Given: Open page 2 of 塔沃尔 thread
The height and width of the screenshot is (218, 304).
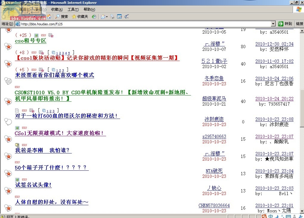Looking at the screenshot, I should (50, 111).
